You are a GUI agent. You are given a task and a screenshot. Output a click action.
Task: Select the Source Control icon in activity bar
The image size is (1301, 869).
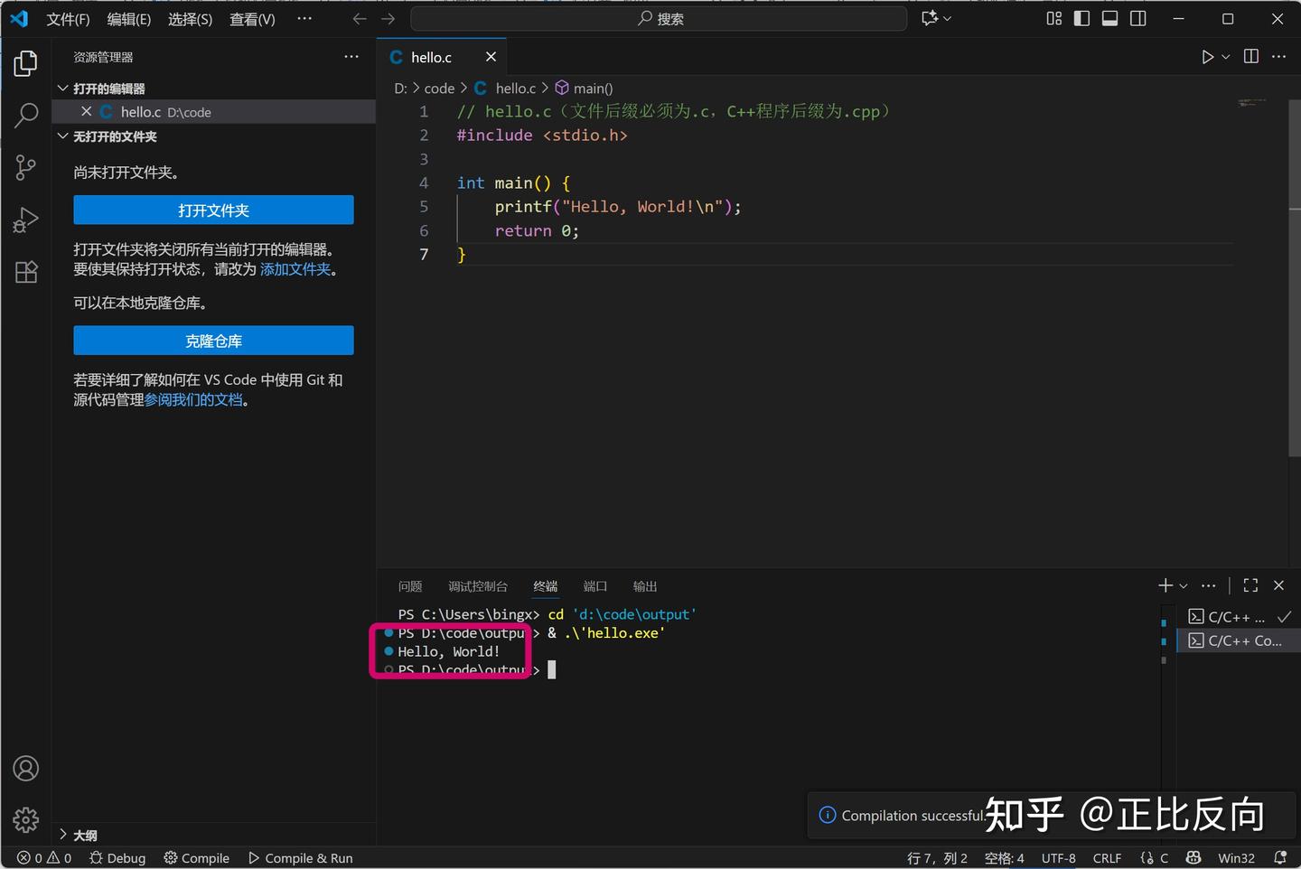[x=25, y=167]
